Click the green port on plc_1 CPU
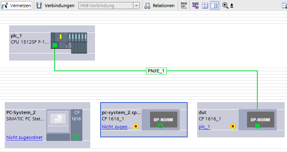Viewport: 287px width, 152px height. pyautogui.click(x=55, y=45)
